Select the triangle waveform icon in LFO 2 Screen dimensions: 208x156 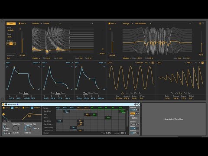coord(176,93)
